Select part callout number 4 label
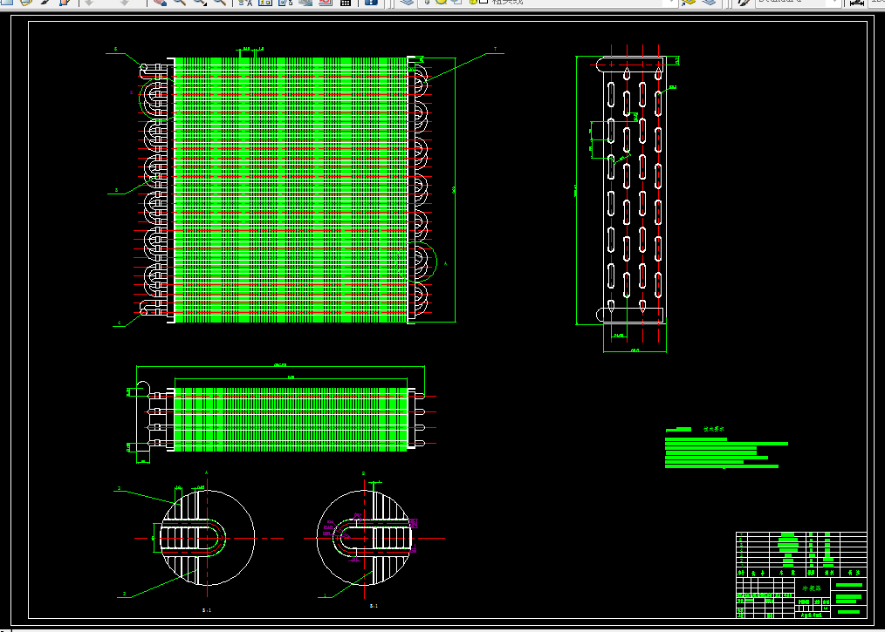The image size is (885, 632). coord(119,323)
